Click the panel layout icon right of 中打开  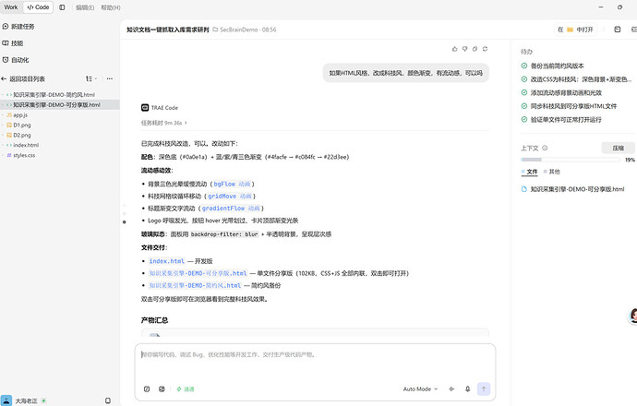(x=617, y=30)
